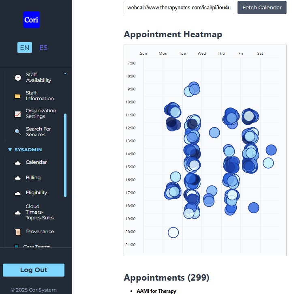The width and height of the screenshot is (306, 294).
Task: Click the Log Out button
Action: (x=34, y=270)
